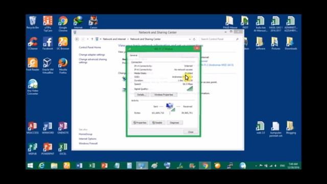Open Word from the taskbar
The image size is (327, 184).
tap(79, 166)
